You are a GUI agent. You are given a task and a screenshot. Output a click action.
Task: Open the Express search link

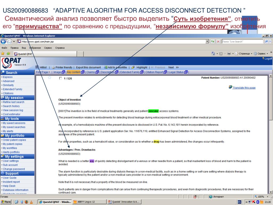click(8, 77)
